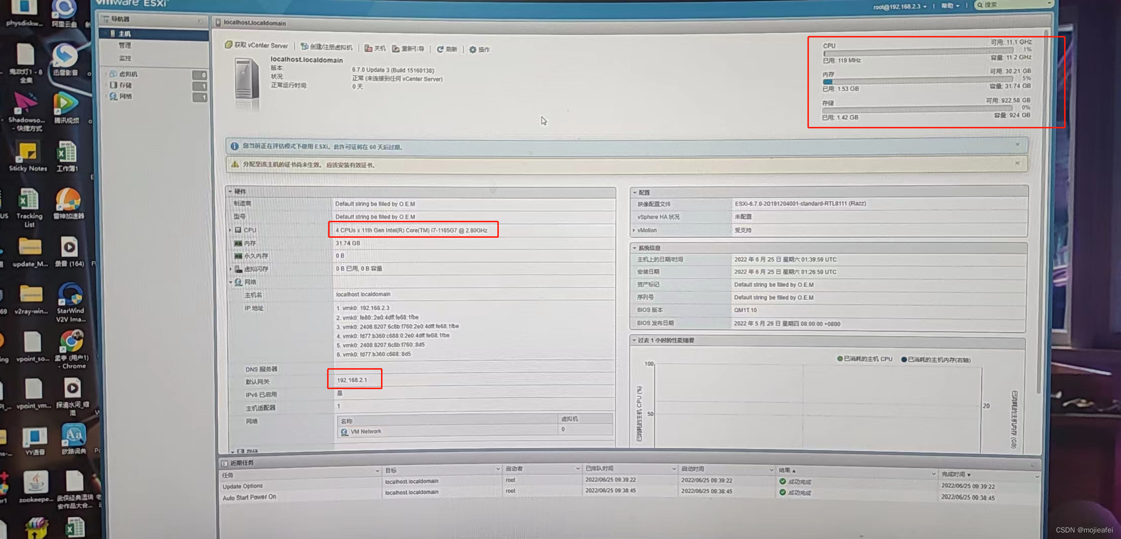Click the 获取 vCenter Server toolbar button
The height and width of the screenshot is (539, 1121).
[x=257, y=45]
